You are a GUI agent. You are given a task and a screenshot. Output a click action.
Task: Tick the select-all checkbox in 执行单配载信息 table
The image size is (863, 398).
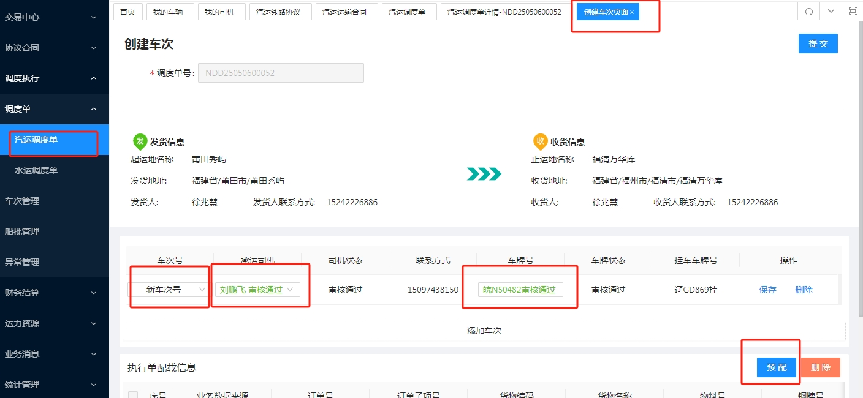pyautogui.click(x=133, y=395)
